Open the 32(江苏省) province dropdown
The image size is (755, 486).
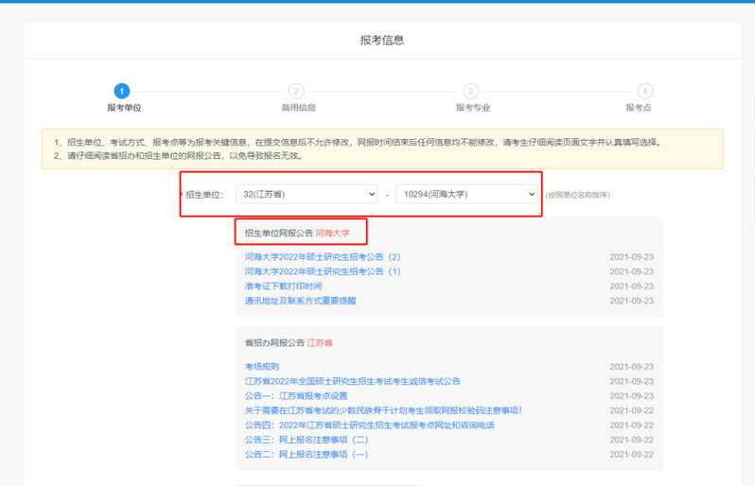coord(307,195)
